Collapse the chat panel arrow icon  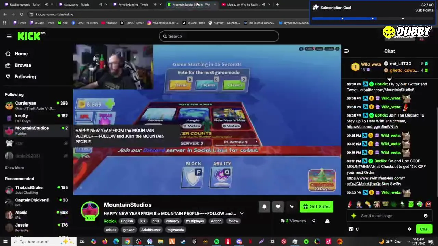coord(347,51)
